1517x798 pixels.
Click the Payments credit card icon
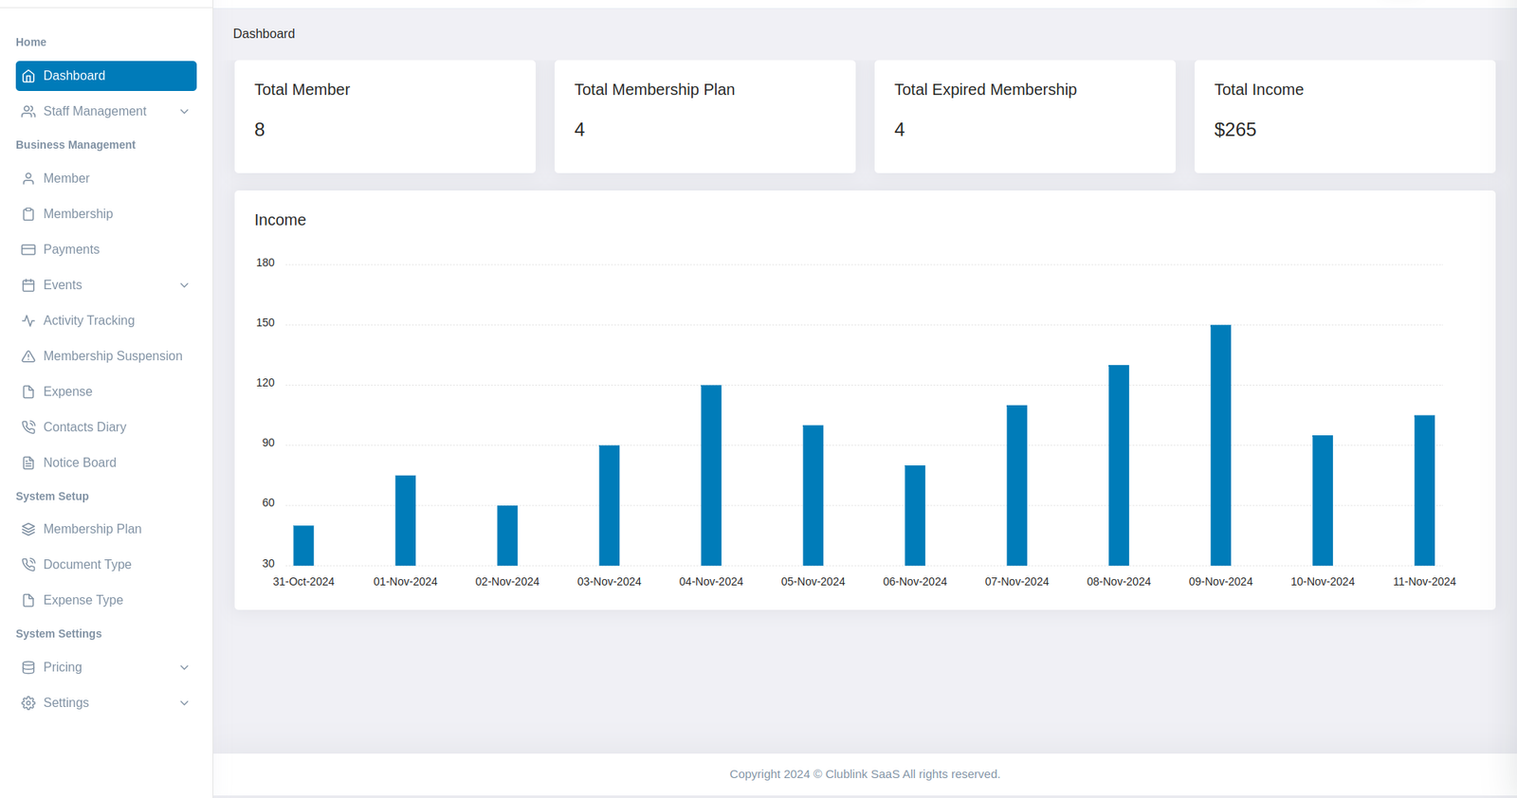[x=28, y=249]
